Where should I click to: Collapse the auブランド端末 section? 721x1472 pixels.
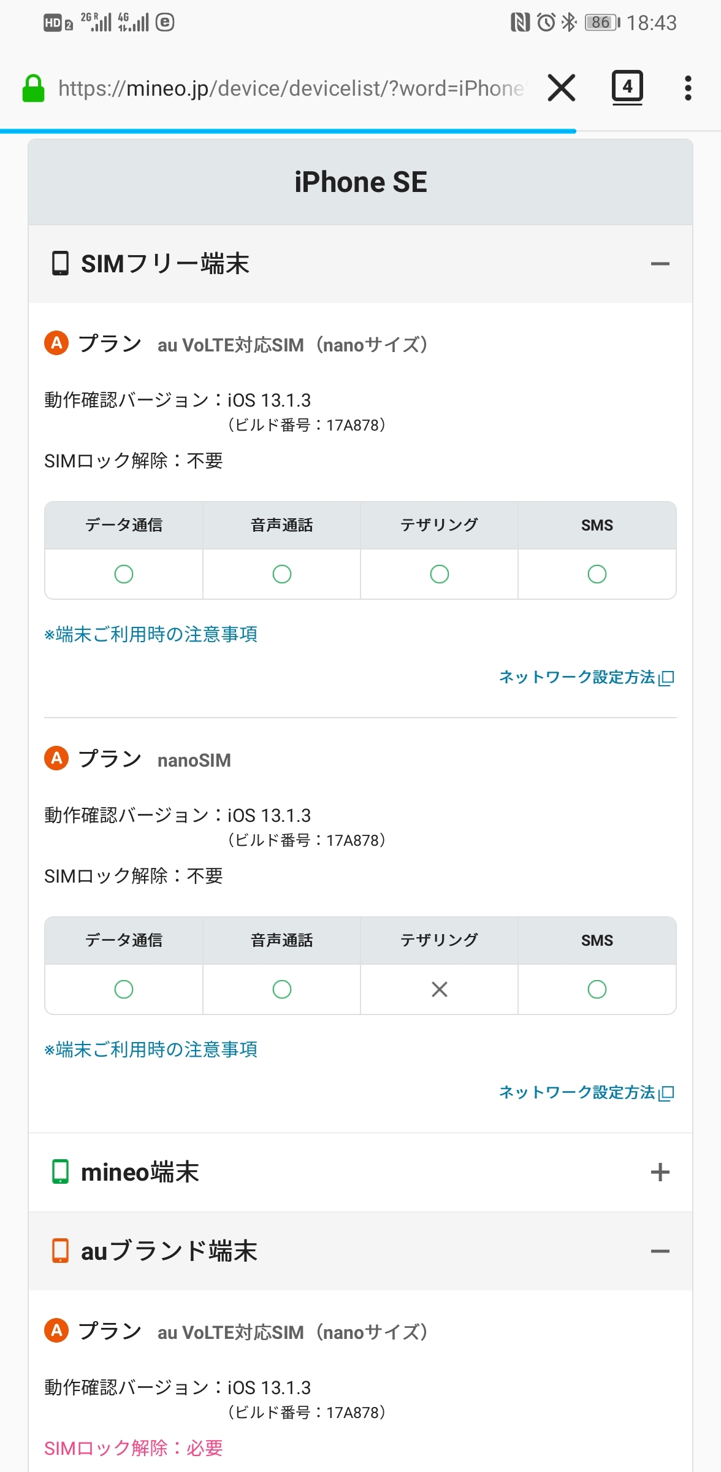660,1251
